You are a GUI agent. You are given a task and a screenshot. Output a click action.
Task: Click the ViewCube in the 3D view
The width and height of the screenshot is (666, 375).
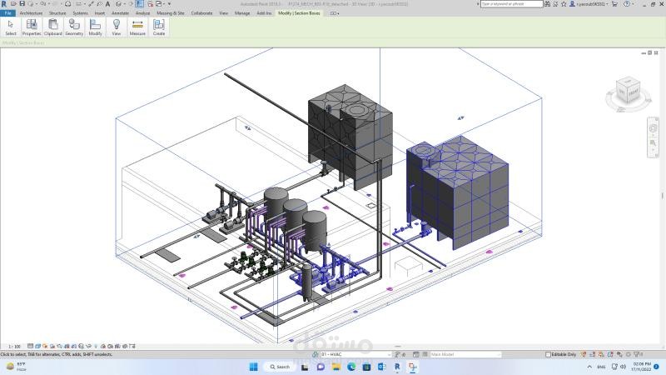tap(628, 92)
